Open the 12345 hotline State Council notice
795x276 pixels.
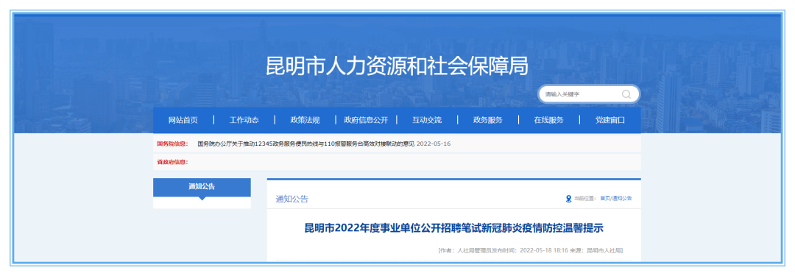point(305,144)
